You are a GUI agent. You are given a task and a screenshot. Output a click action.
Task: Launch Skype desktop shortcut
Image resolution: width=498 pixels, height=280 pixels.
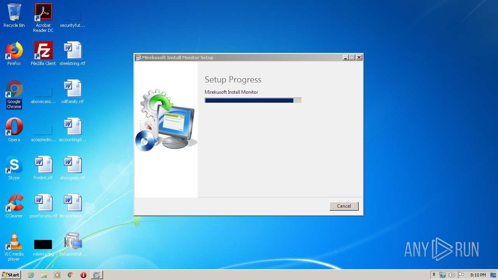14,168
